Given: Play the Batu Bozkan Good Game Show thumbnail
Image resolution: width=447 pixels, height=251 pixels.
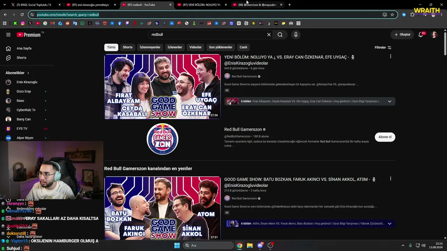Looking at the screenshot, I should tap(162, 208).
